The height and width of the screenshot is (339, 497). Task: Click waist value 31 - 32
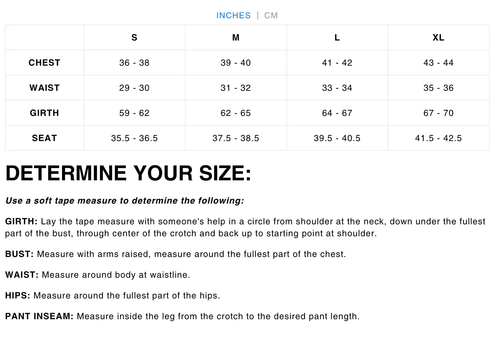[236, 88]
